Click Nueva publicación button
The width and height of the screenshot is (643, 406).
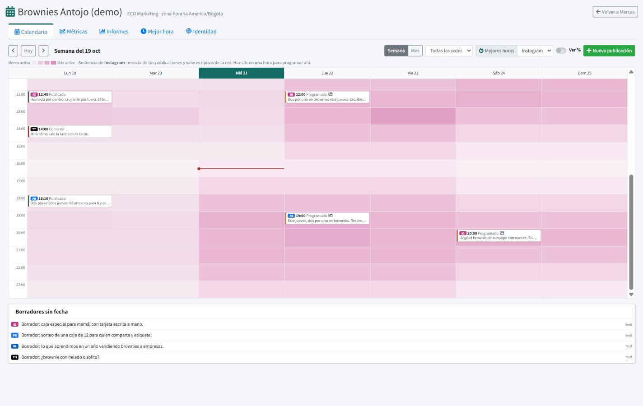click(x=609, y=51)
